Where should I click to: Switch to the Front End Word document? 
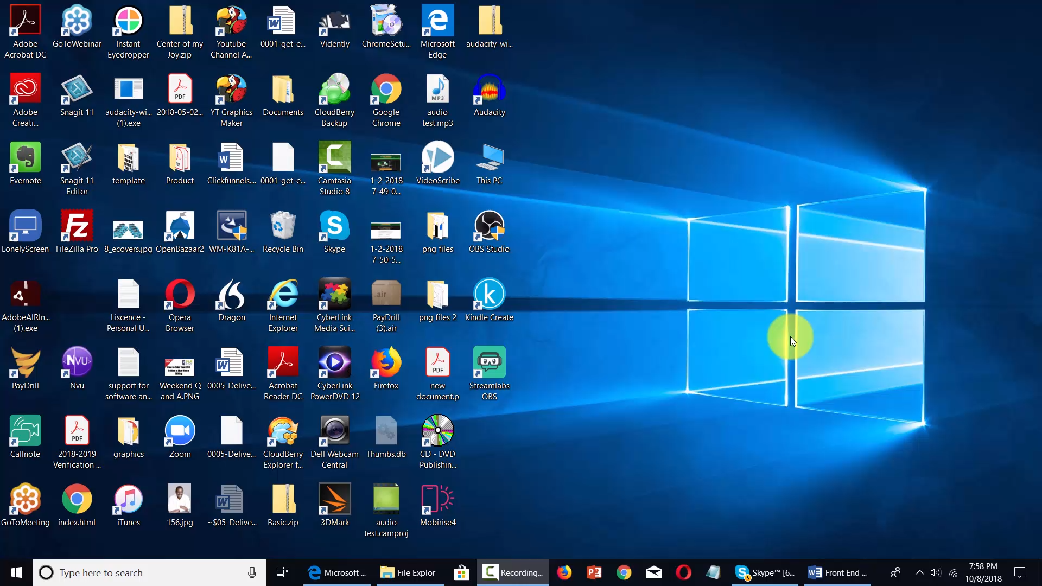coord(837,572)
